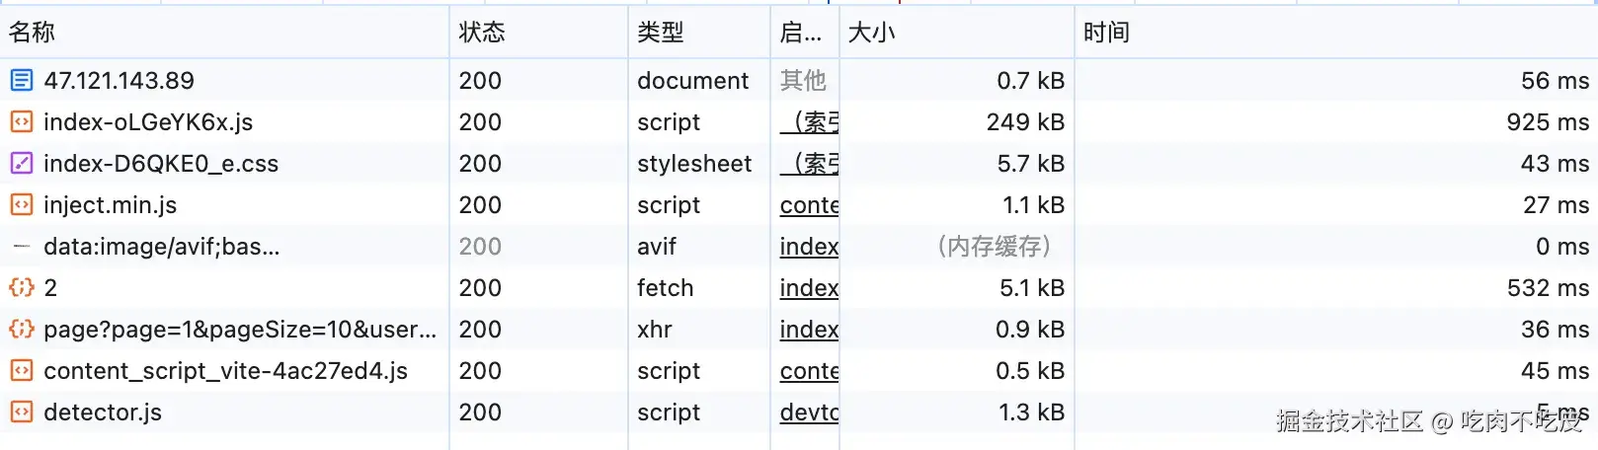Click size value 0.9 kB
Screen dimensions: 1598x450
pos(1030,329)
